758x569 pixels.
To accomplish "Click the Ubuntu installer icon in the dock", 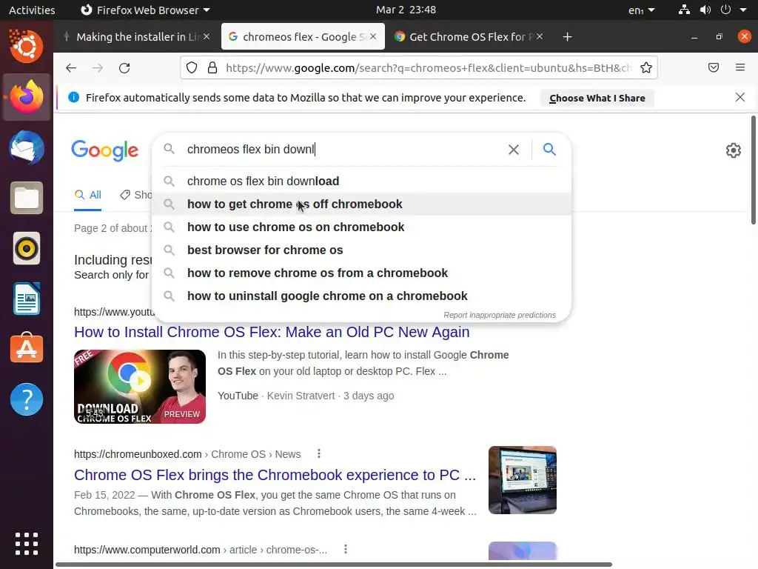I will click(27, 46).
